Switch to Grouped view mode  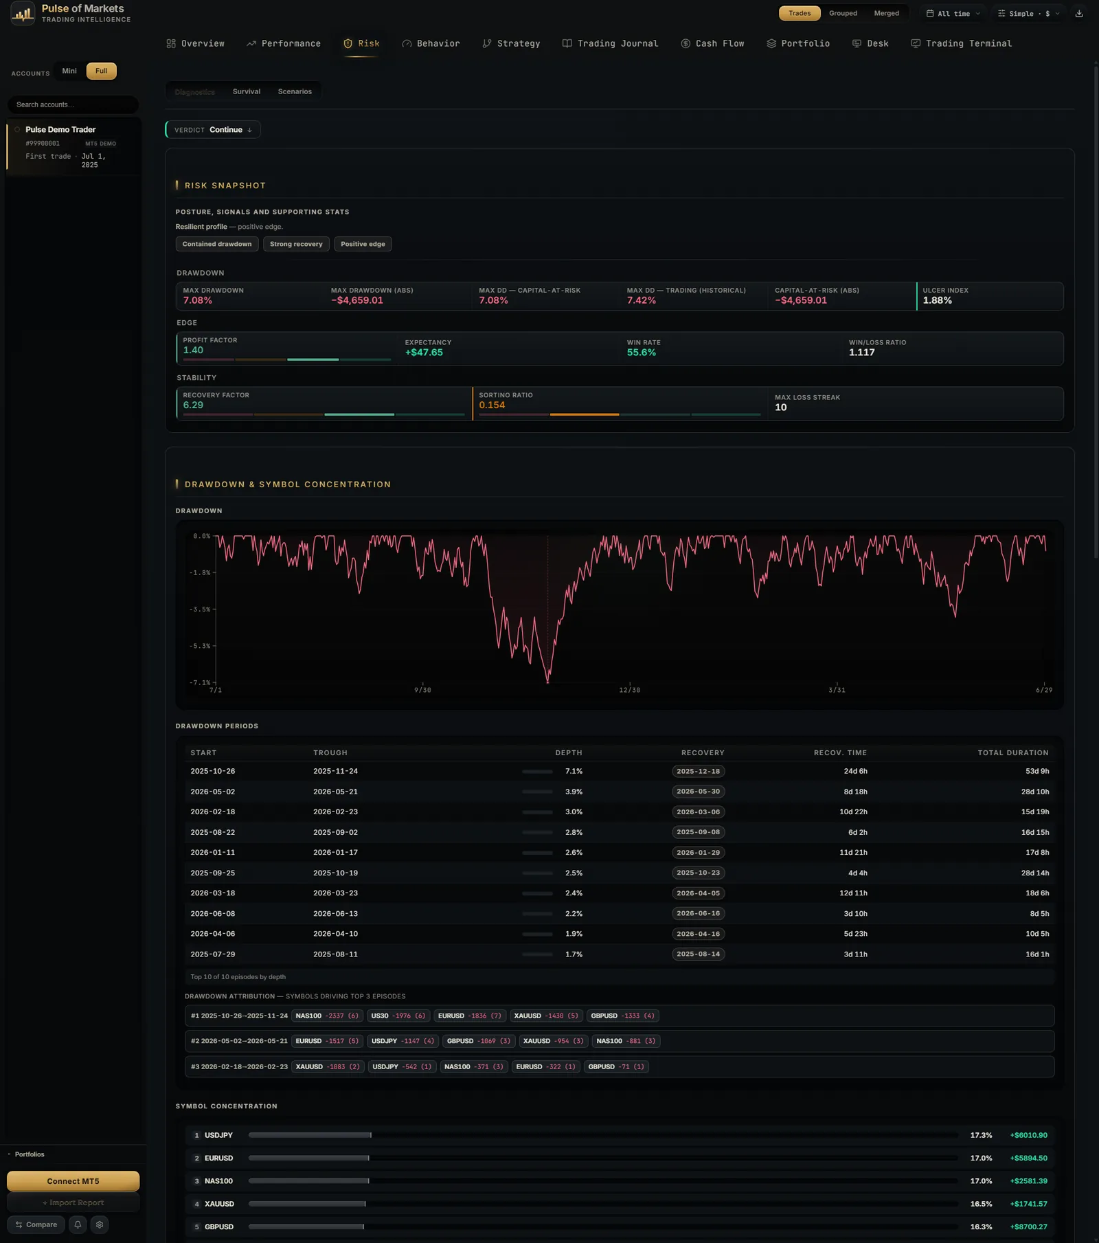point(843,13)
